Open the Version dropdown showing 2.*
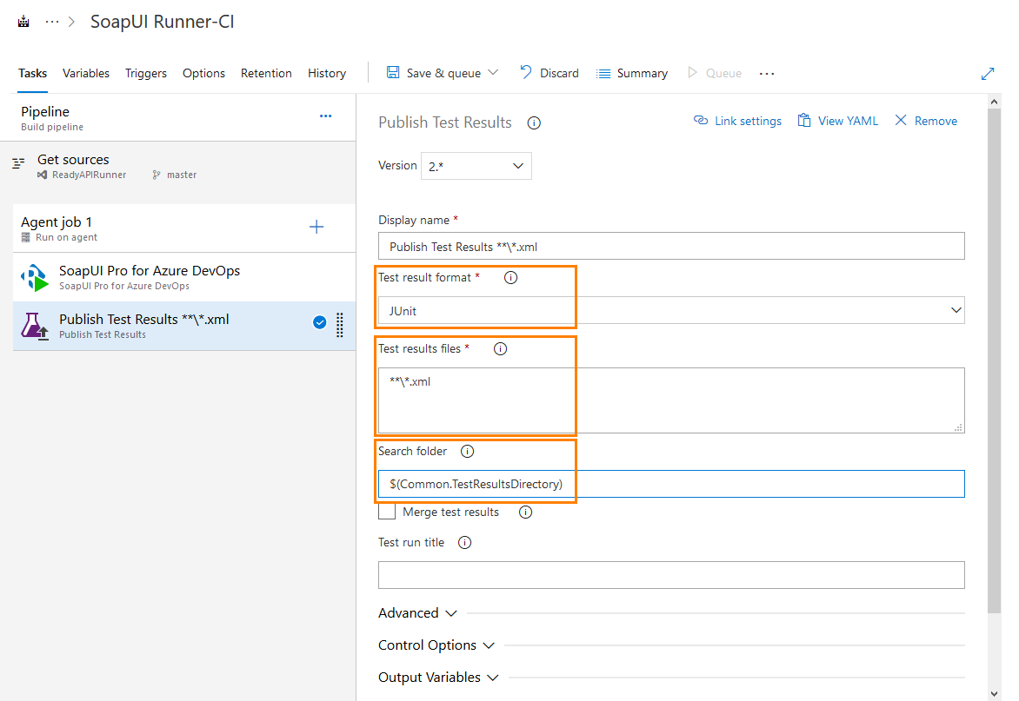Screen dimensions: 1019x701 (x=476, y=165)
